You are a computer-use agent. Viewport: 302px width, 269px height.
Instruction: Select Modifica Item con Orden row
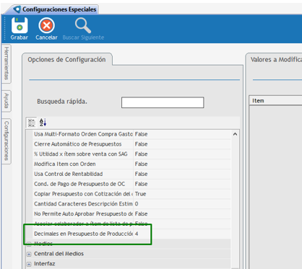pos(131,164)
